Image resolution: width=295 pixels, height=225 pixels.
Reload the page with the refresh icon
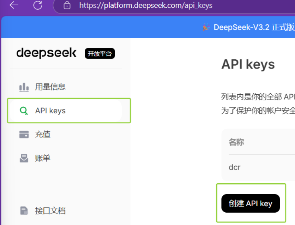click(38, 5)
